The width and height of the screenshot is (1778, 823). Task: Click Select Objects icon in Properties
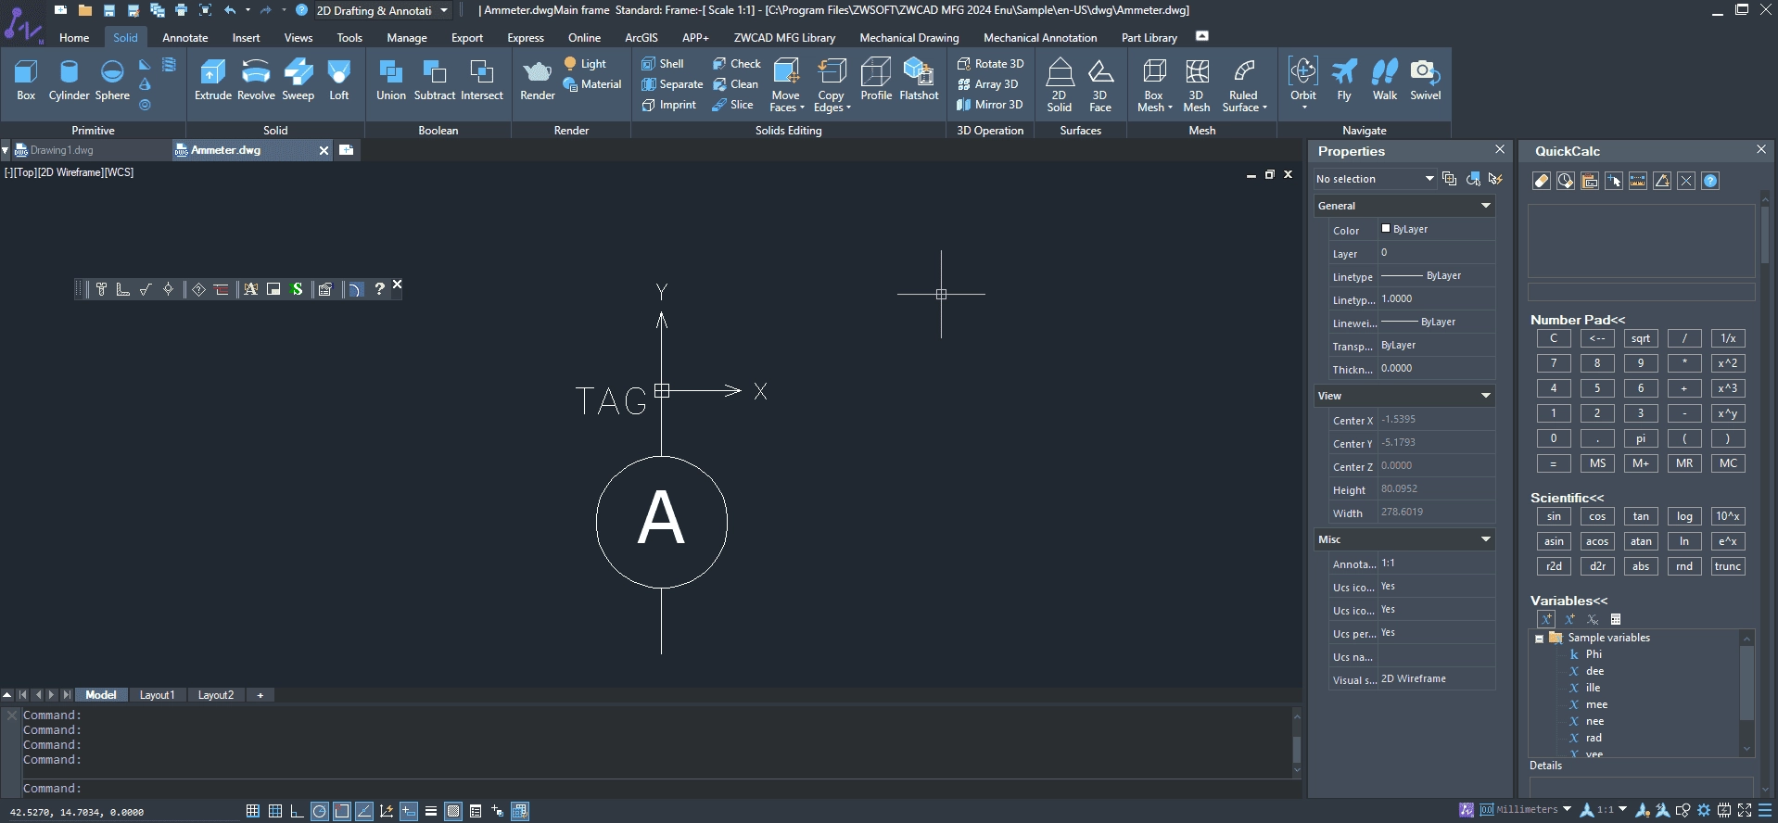pyautogui.click(x=1473, y=179)
